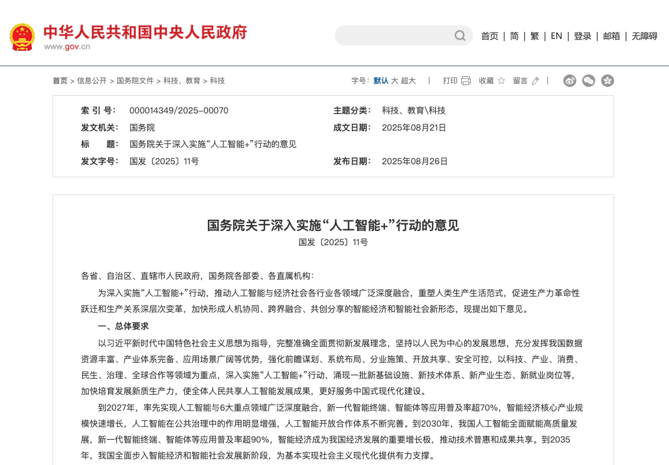Open the 信息公开 breadcrumb link
The width and height of the screenshot is (669, 465).
tap(92, 81)
